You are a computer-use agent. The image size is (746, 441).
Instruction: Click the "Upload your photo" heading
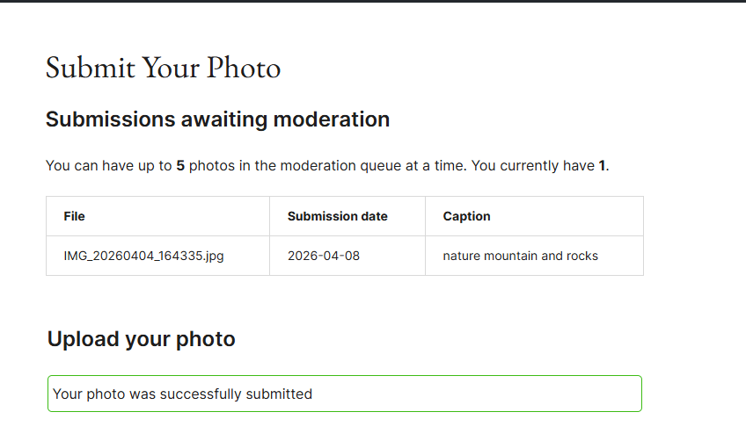click(141, 339)
